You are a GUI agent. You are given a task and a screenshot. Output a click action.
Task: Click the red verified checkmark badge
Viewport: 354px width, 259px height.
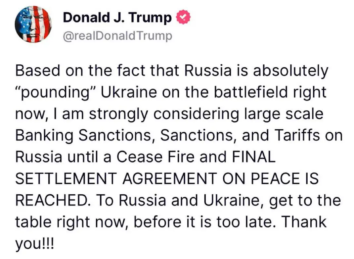[183, 18]
